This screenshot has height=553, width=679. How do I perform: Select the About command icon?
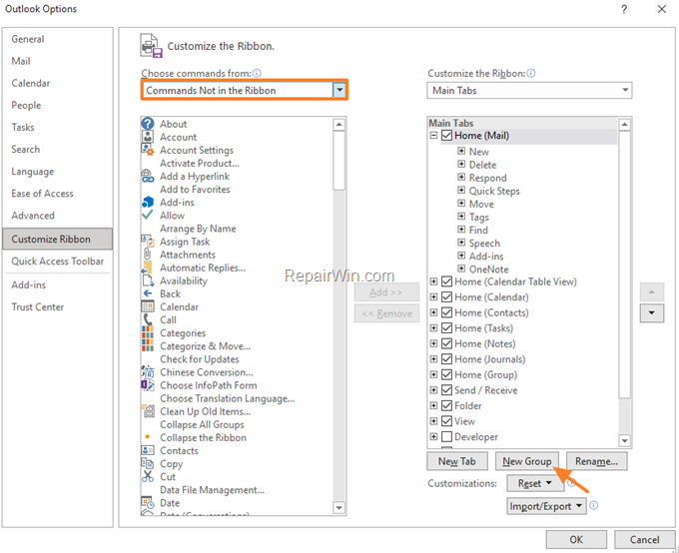tap(148, 124)
